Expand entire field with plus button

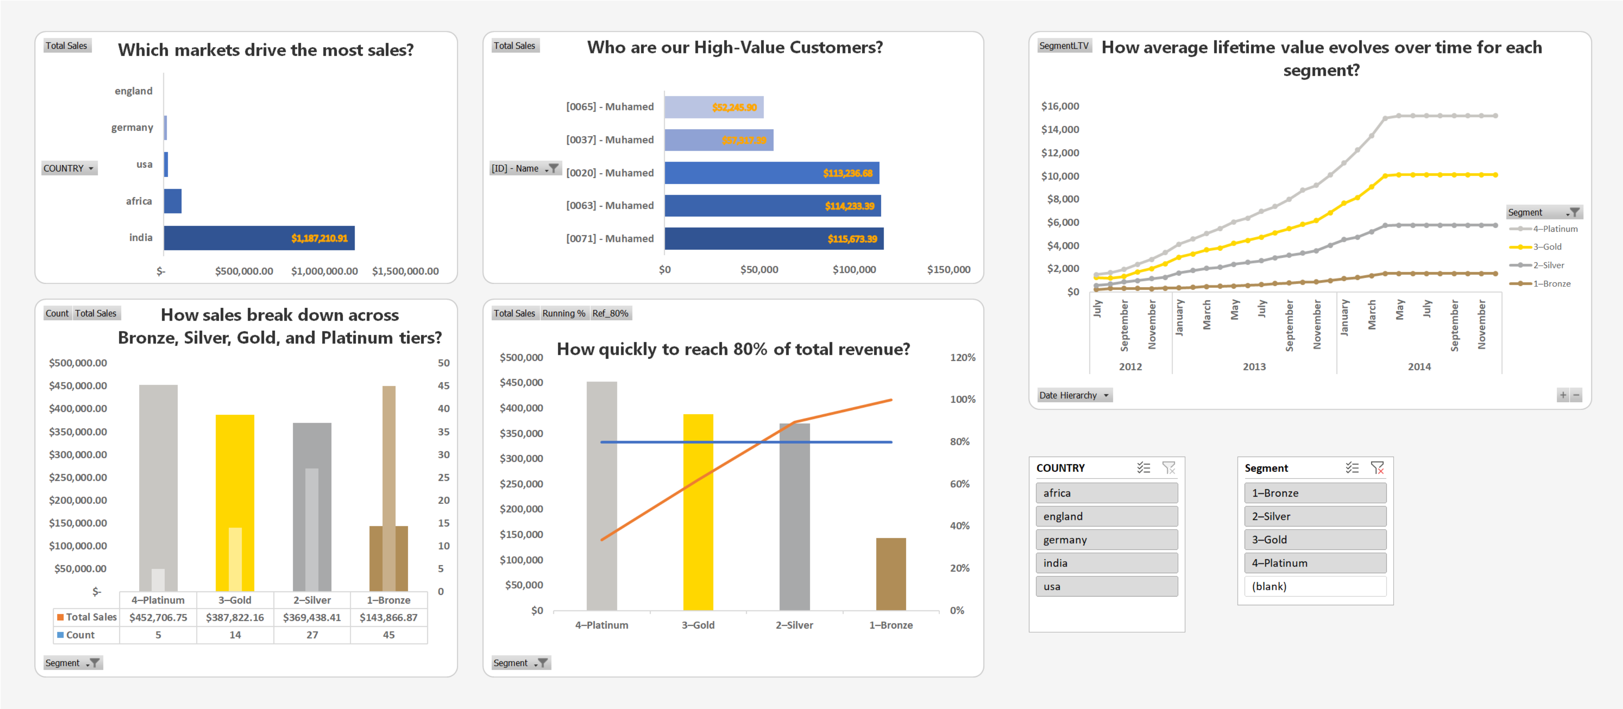(x=1562, y=395)
